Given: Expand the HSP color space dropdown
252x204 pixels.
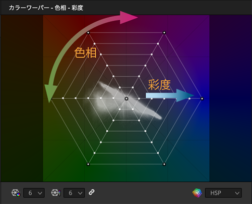Looking at the screenshot, I should 223,193.
